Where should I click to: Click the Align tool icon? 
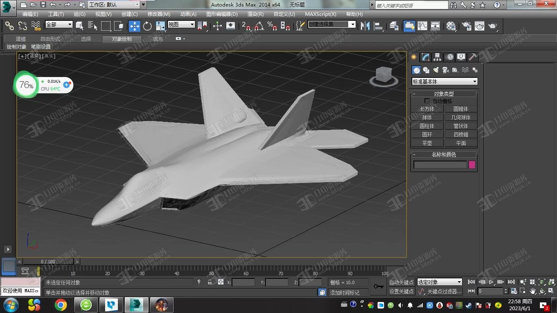[x=379, y=26]
